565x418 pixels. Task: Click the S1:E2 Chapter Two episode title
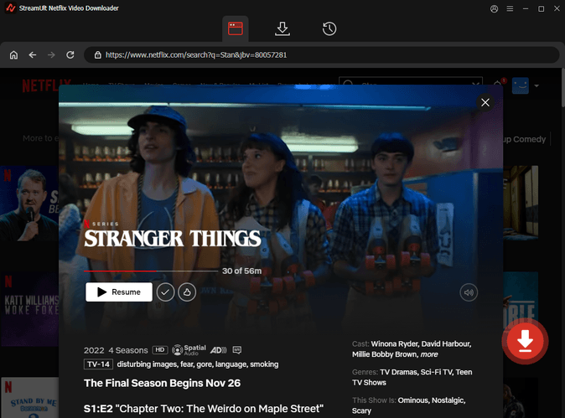pos(204,409)
